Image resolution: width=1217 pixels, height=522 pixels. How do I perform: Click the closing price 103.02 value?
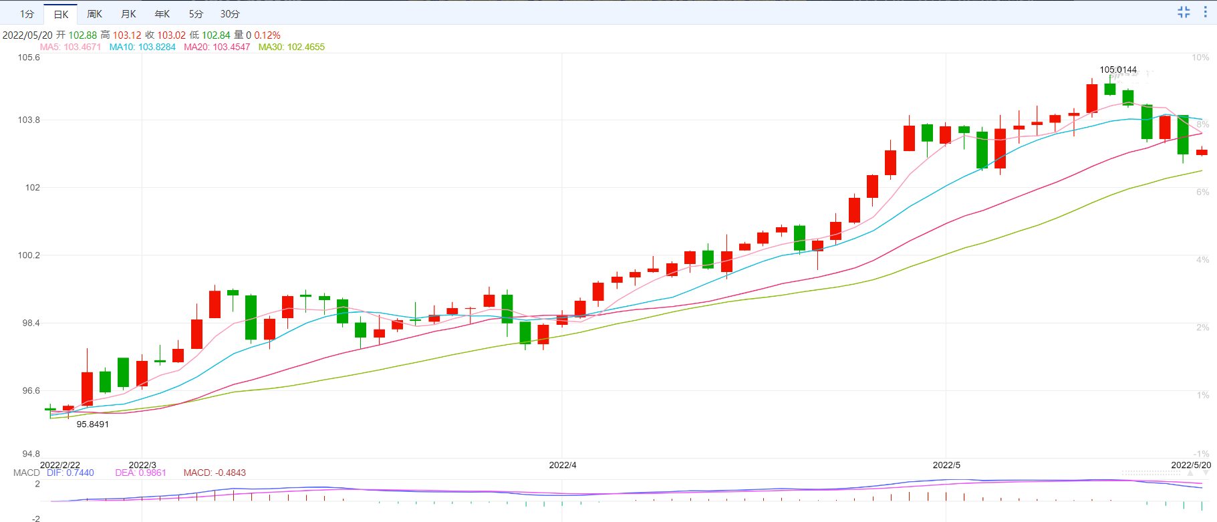(172, 35)
